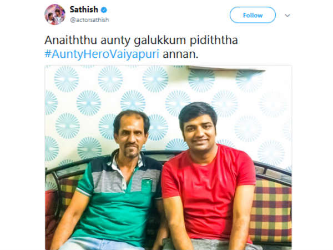Click the word annan in the tweet
This screenshot has height=250, width=333.
[x=180, y=54]
